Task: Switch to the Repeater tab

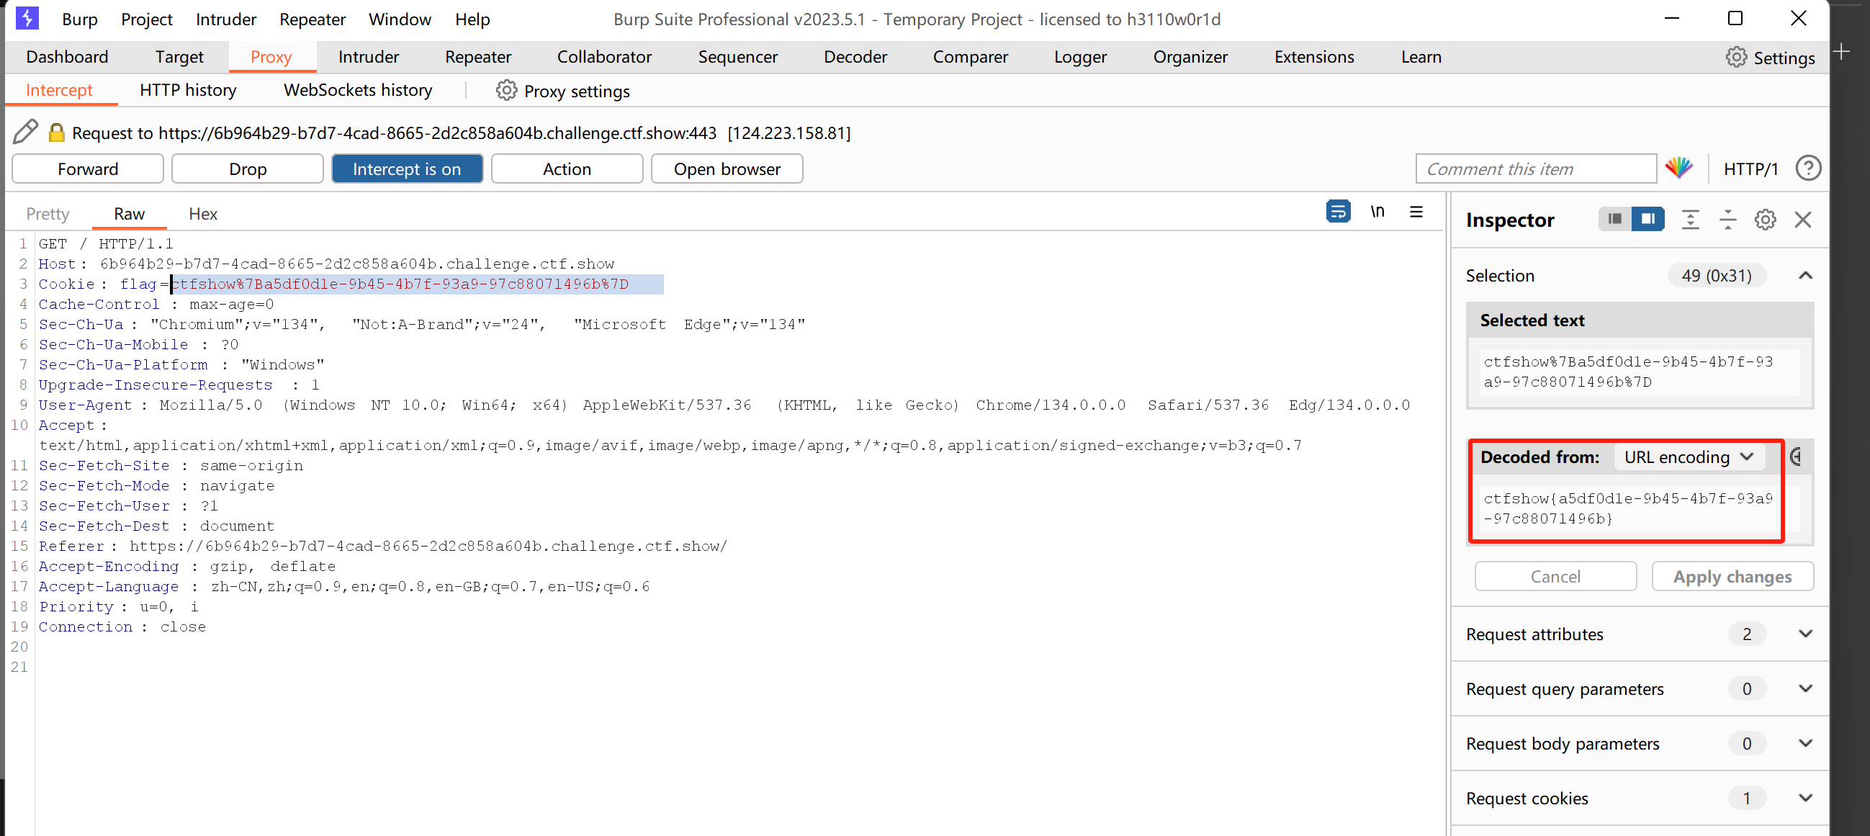Action: [x=477, y=57]
